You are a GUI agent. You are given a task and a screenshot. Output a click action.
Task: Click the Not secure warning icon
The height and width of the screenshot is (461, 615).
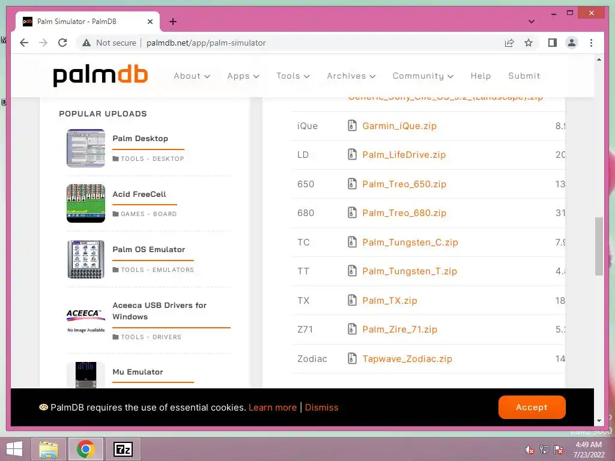[x=86, y=43]
